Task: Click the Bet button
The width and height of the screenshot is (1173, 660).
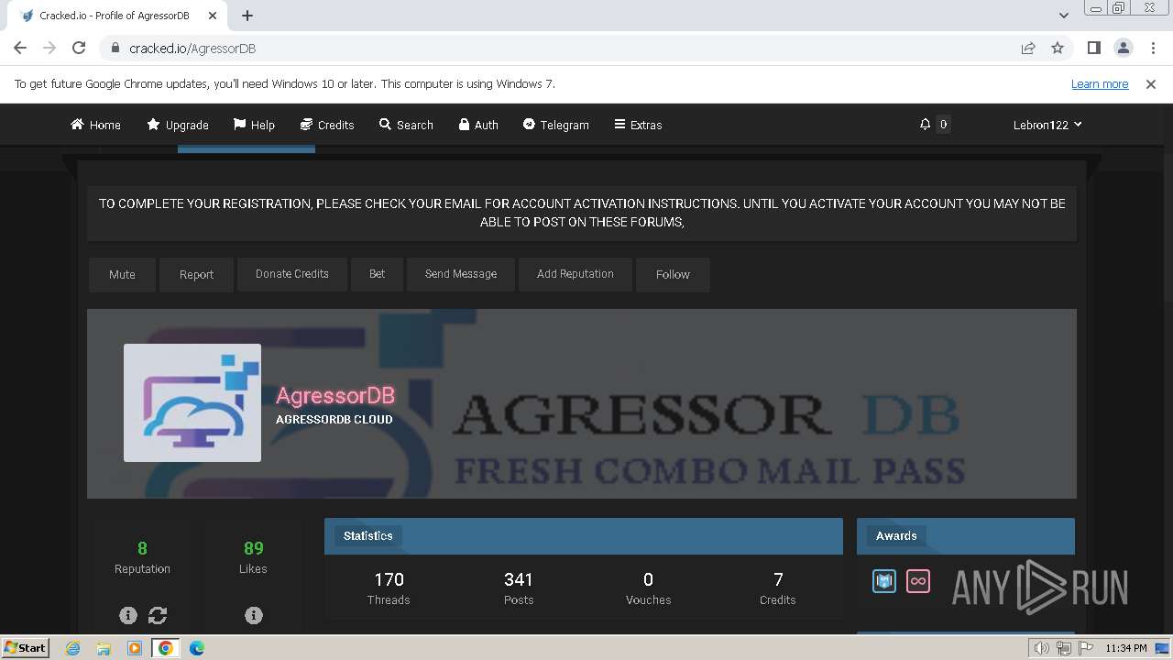Action: (377, 274)
